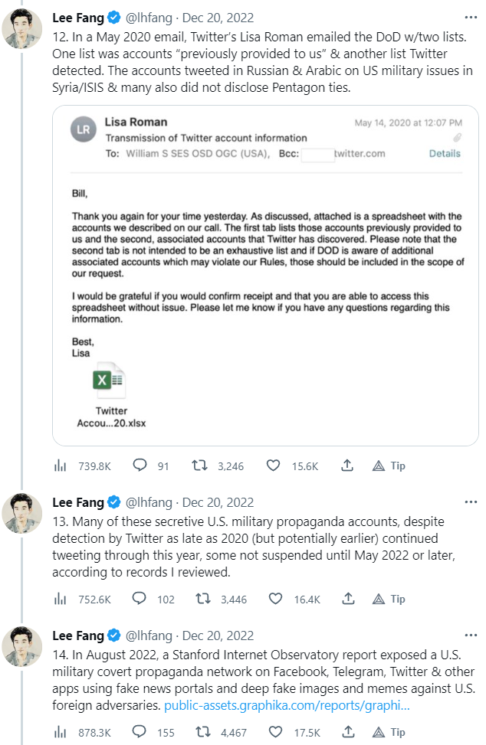Viewport: 486px width, 745px height.
Task: Like the tweet numbered 13
Action: [x=274, y=599]
